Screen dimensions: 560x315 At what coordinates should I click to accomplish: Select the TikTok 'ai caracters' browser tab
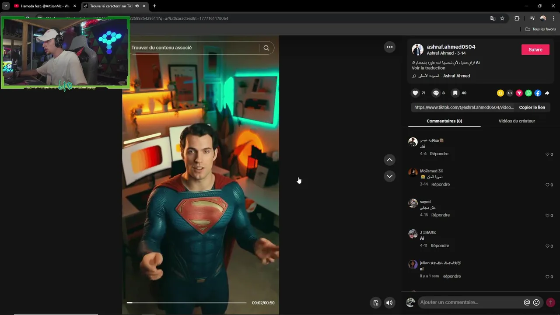click(x=112, y=6)
